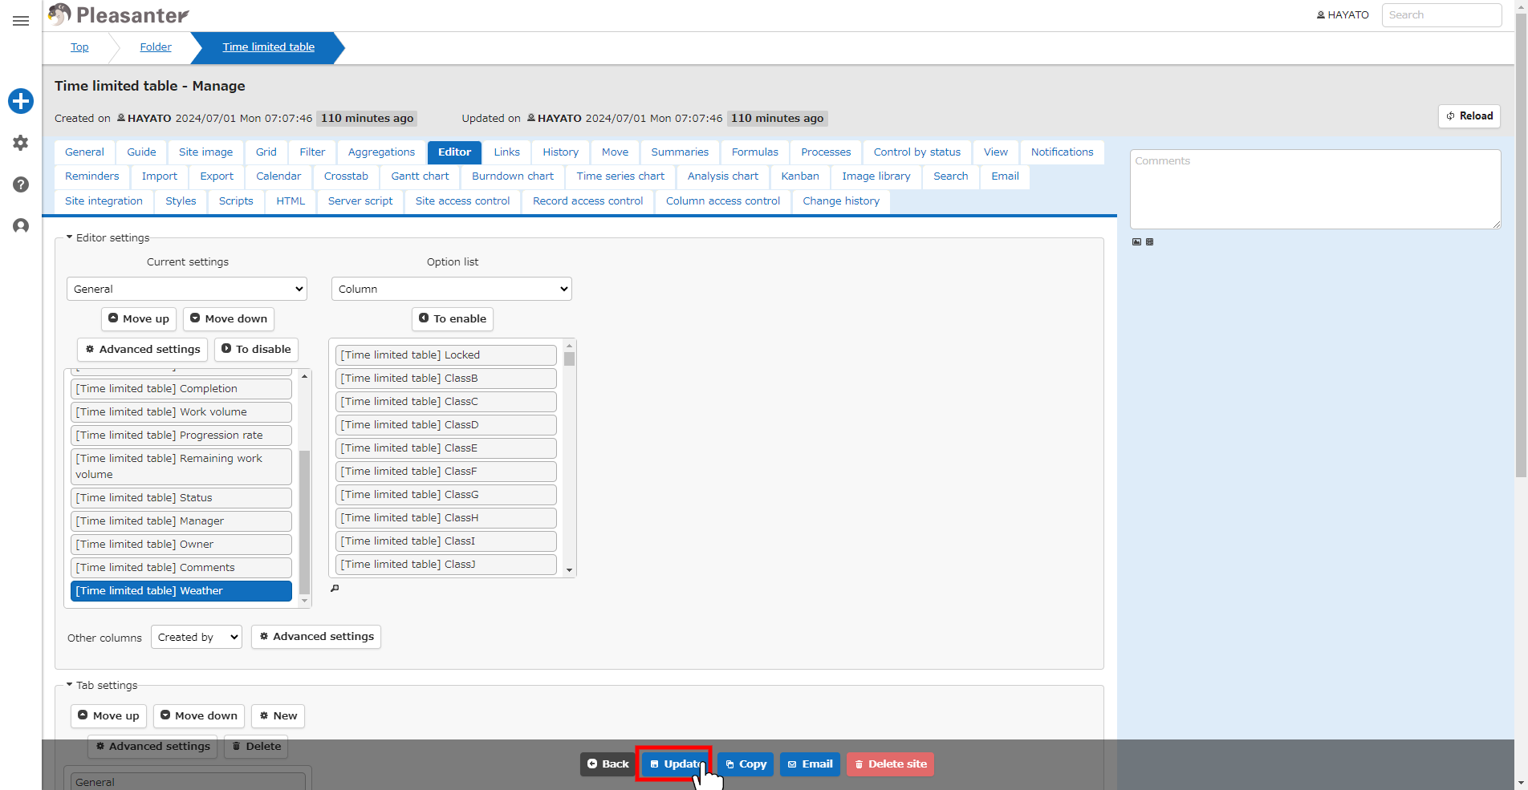The height and width of the screenshot is (790, 1528).
Task: Click the magnifier icon below option list
Action: click(335, 589)
